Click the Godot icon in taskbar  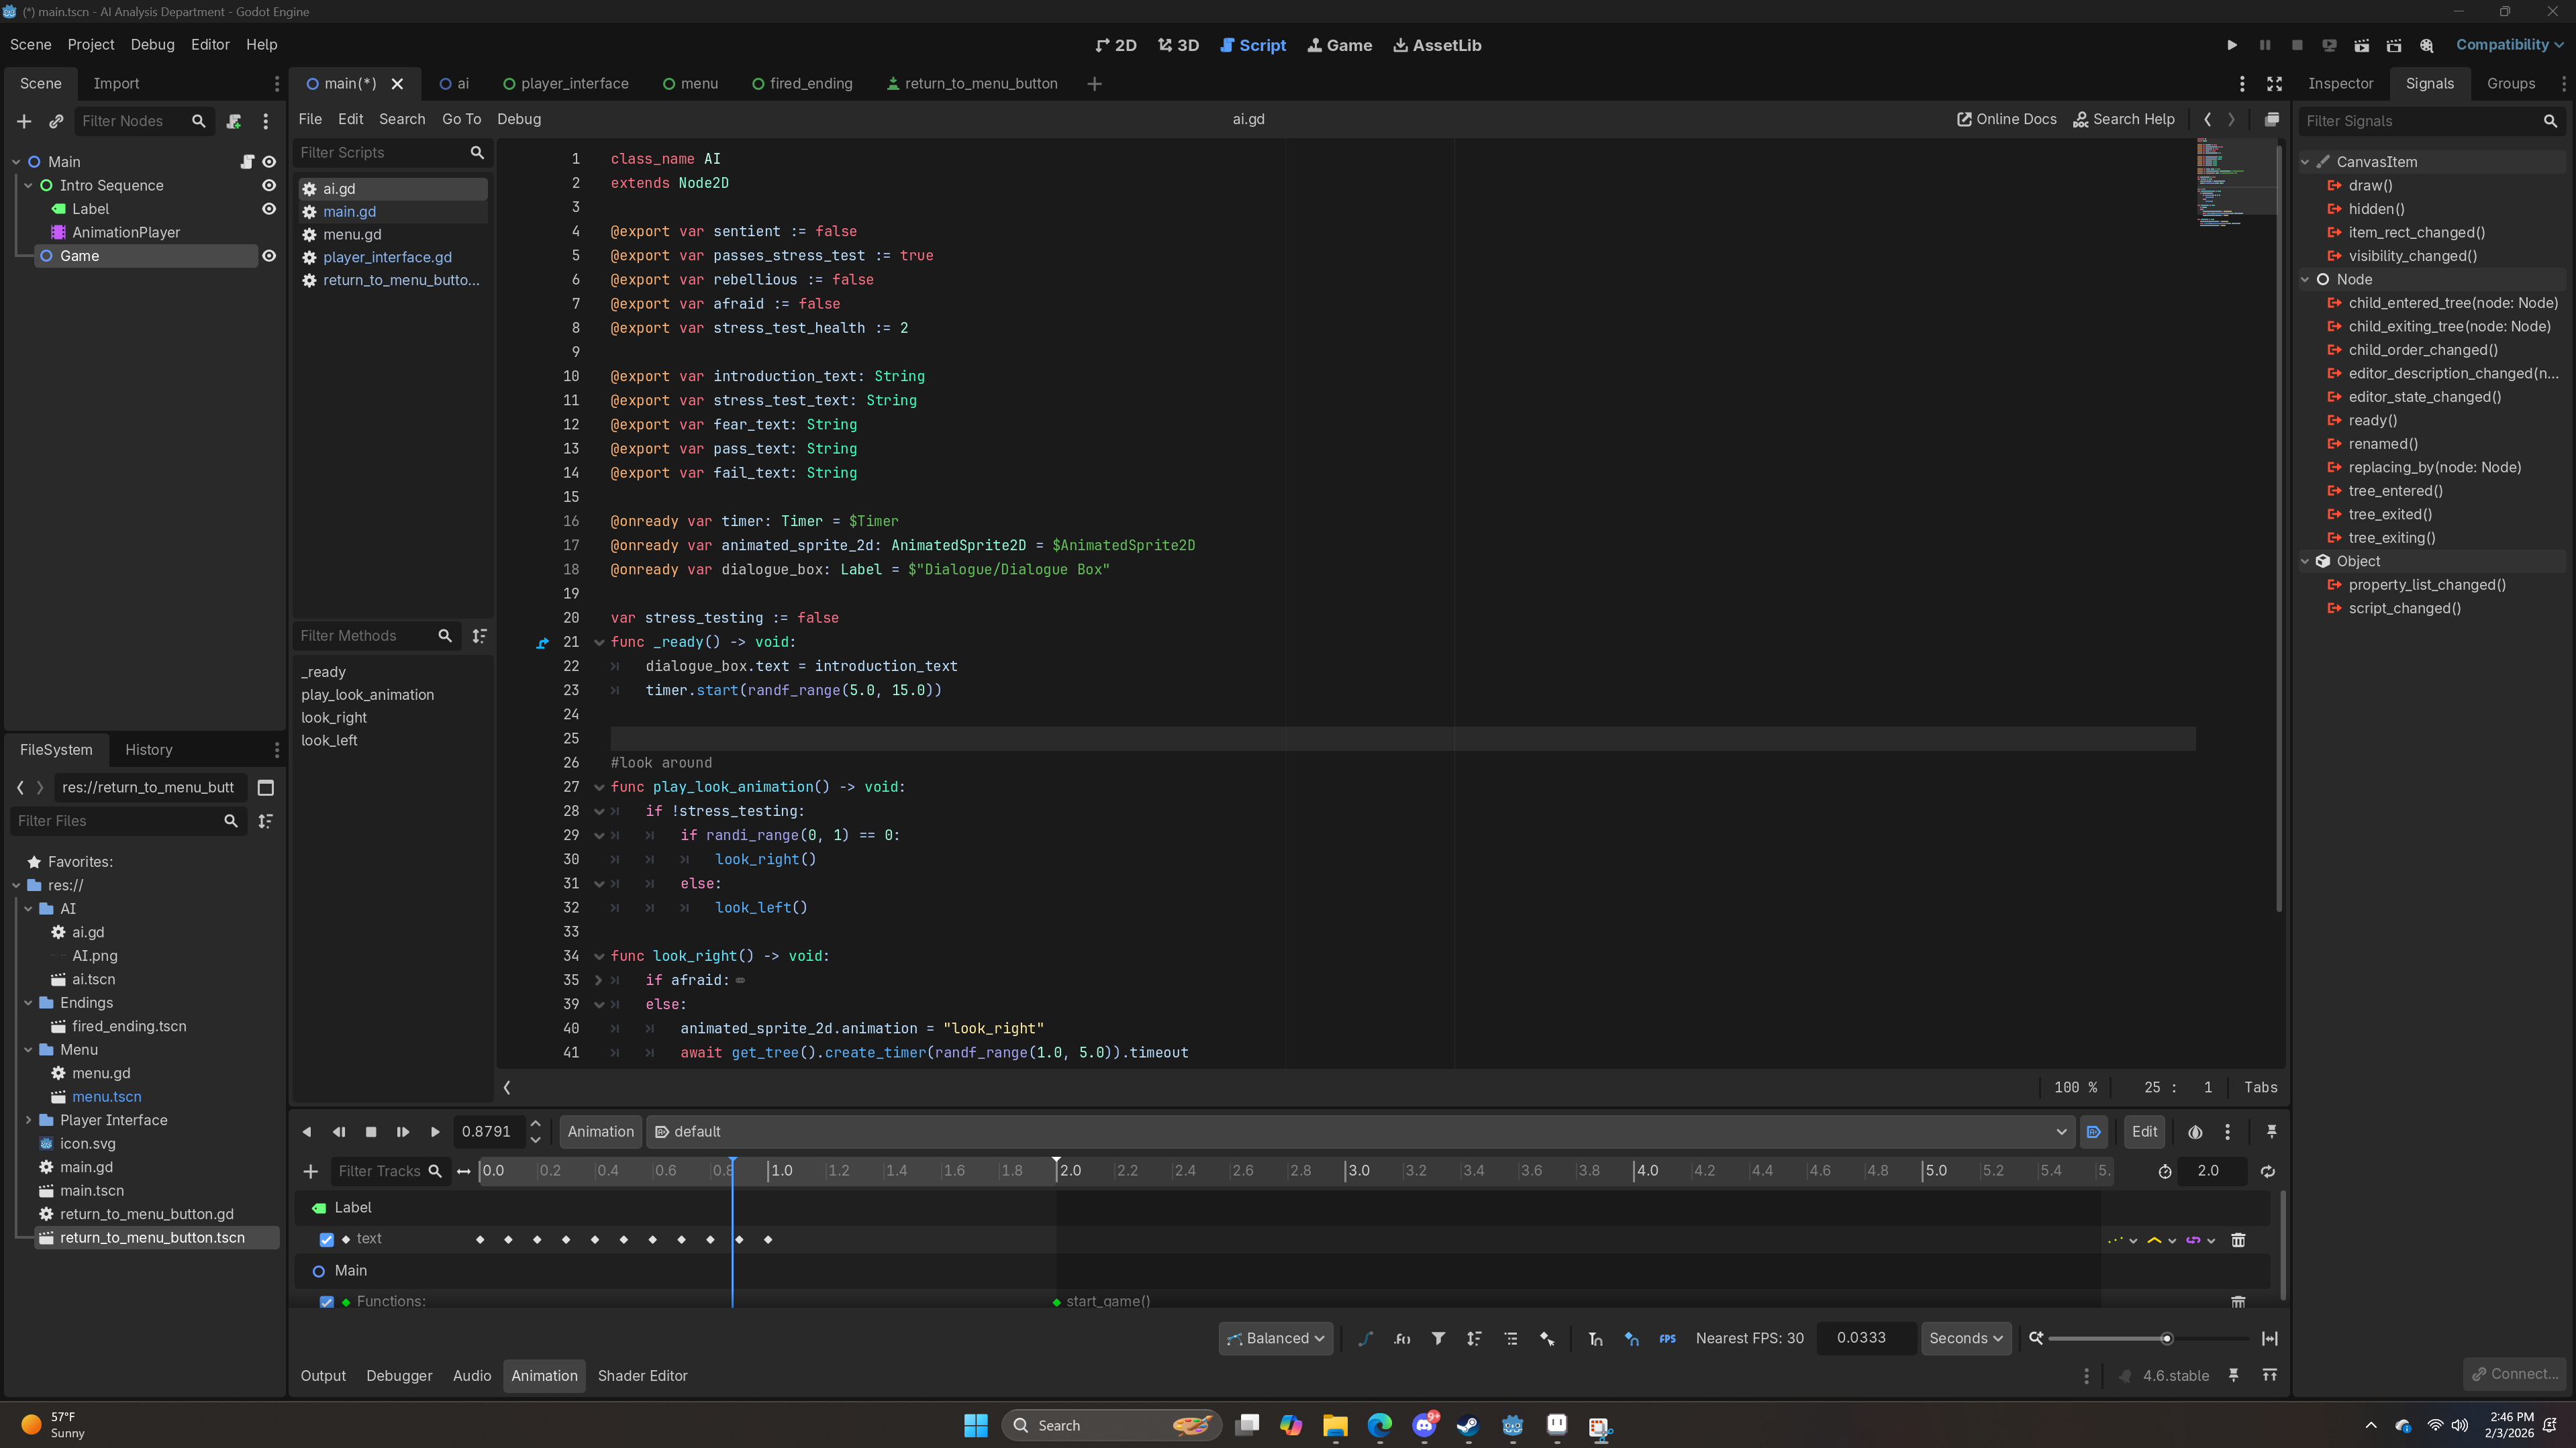tap(1512, 1425)
